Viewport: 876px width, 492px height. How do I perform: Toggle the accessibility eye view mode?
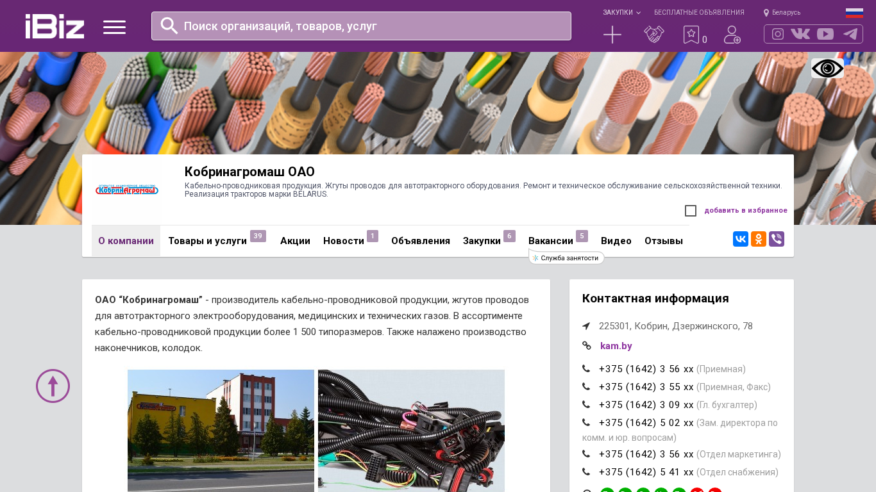[827, 69]
